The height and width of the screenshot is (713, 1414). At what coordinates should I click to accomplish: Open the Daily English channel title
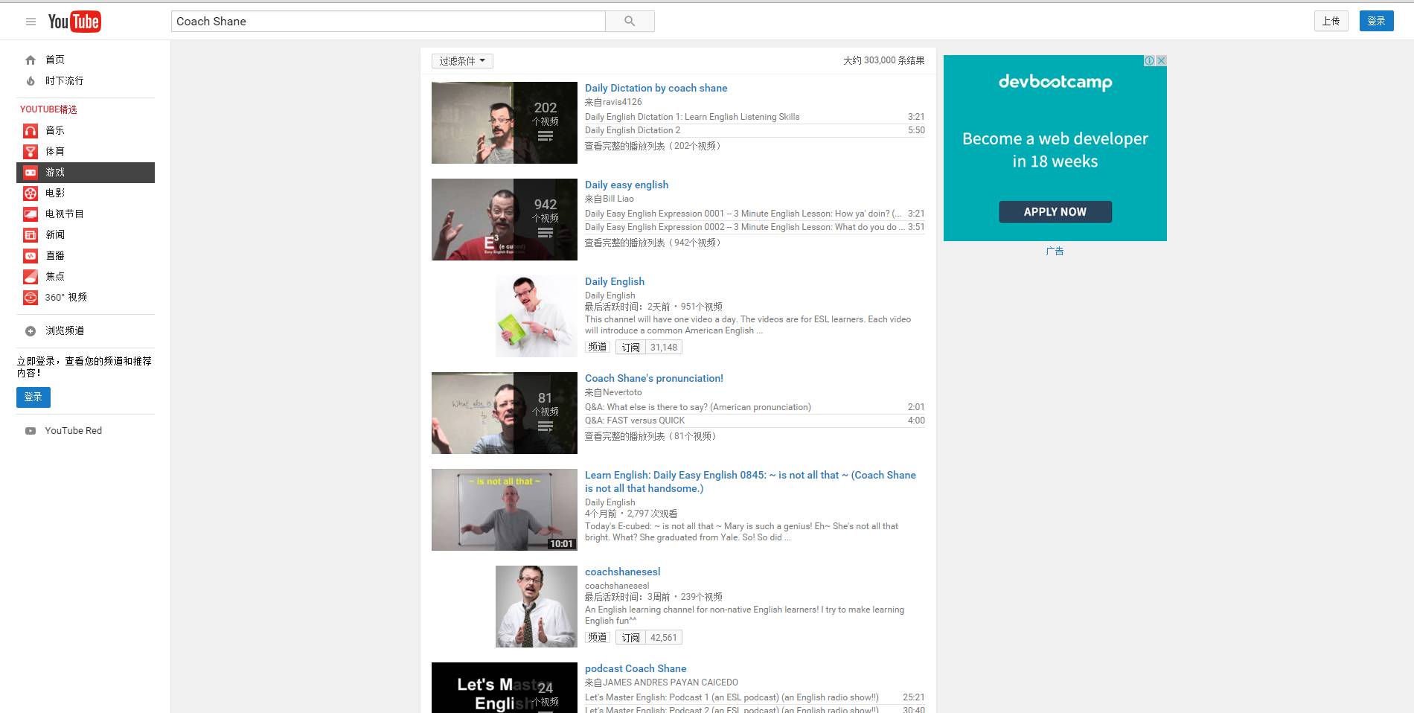coord(615,281)
